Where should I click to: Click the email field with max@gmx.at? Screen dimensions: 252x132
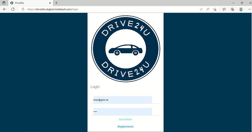(x=123, y=100)
